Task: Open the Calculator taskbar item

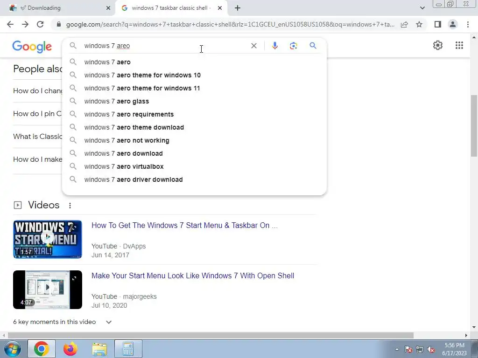Action: [128, 349]
